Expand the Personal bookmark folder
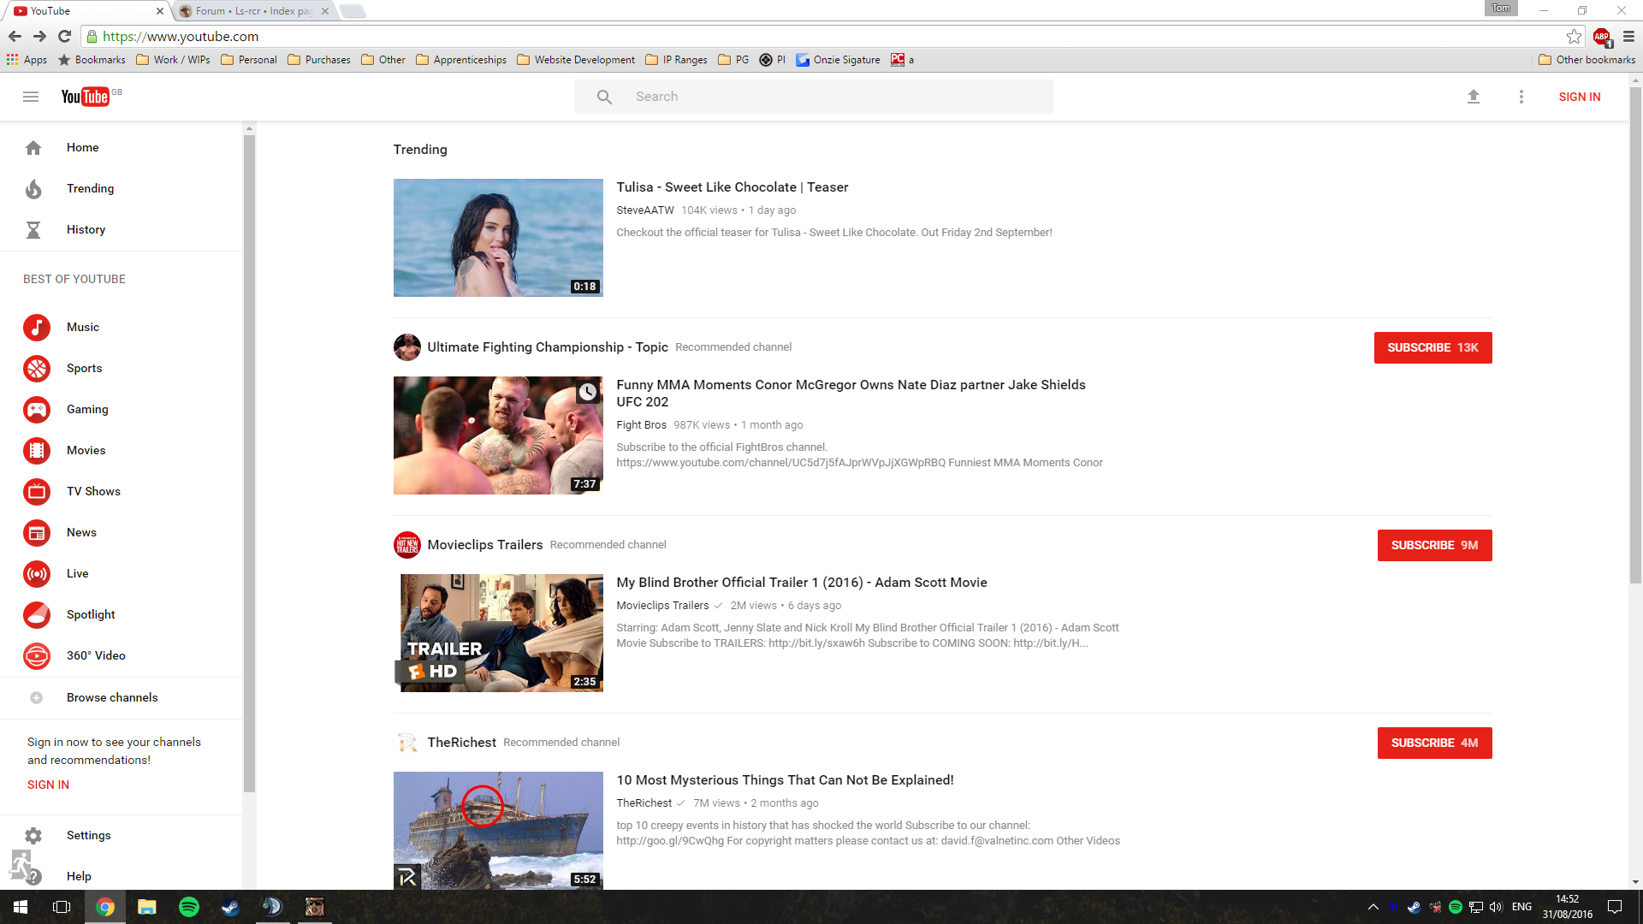This screenshot has width=1643, height=924. pos(249,60)
